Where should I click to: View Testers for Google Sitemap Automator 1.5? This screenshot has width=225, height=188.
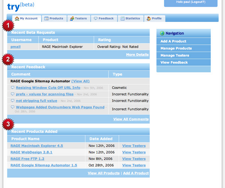[x=134, y=165]
